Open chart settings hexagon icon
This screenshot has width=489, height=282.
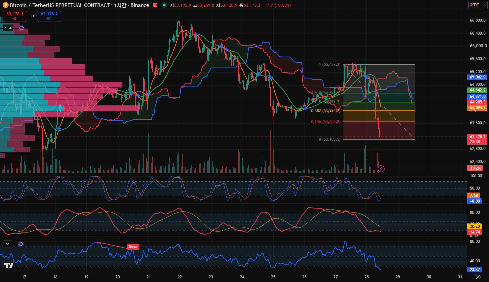[478, 277]
